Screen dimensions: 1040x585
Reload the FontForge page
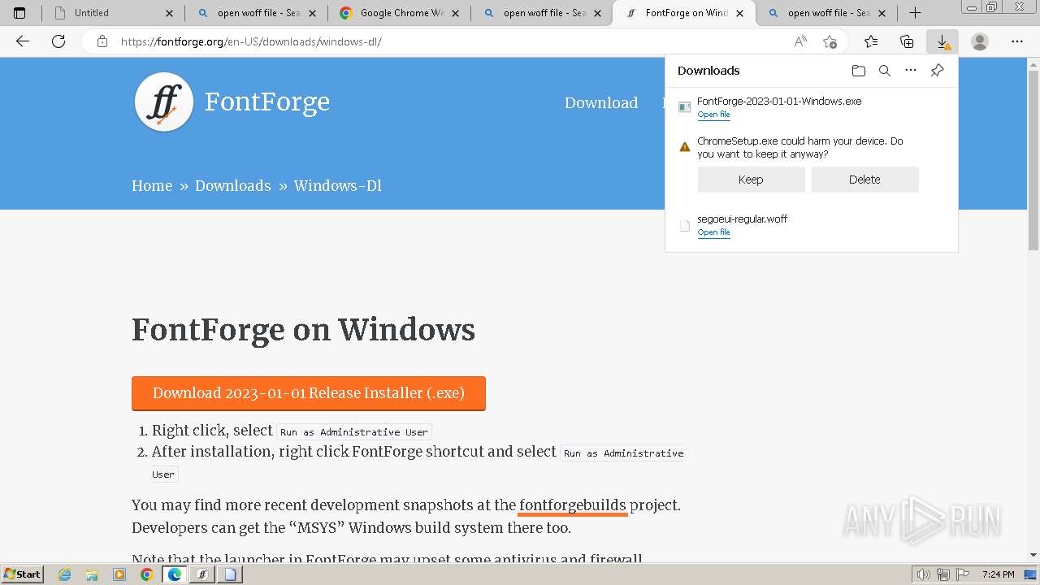click(58, 41)
